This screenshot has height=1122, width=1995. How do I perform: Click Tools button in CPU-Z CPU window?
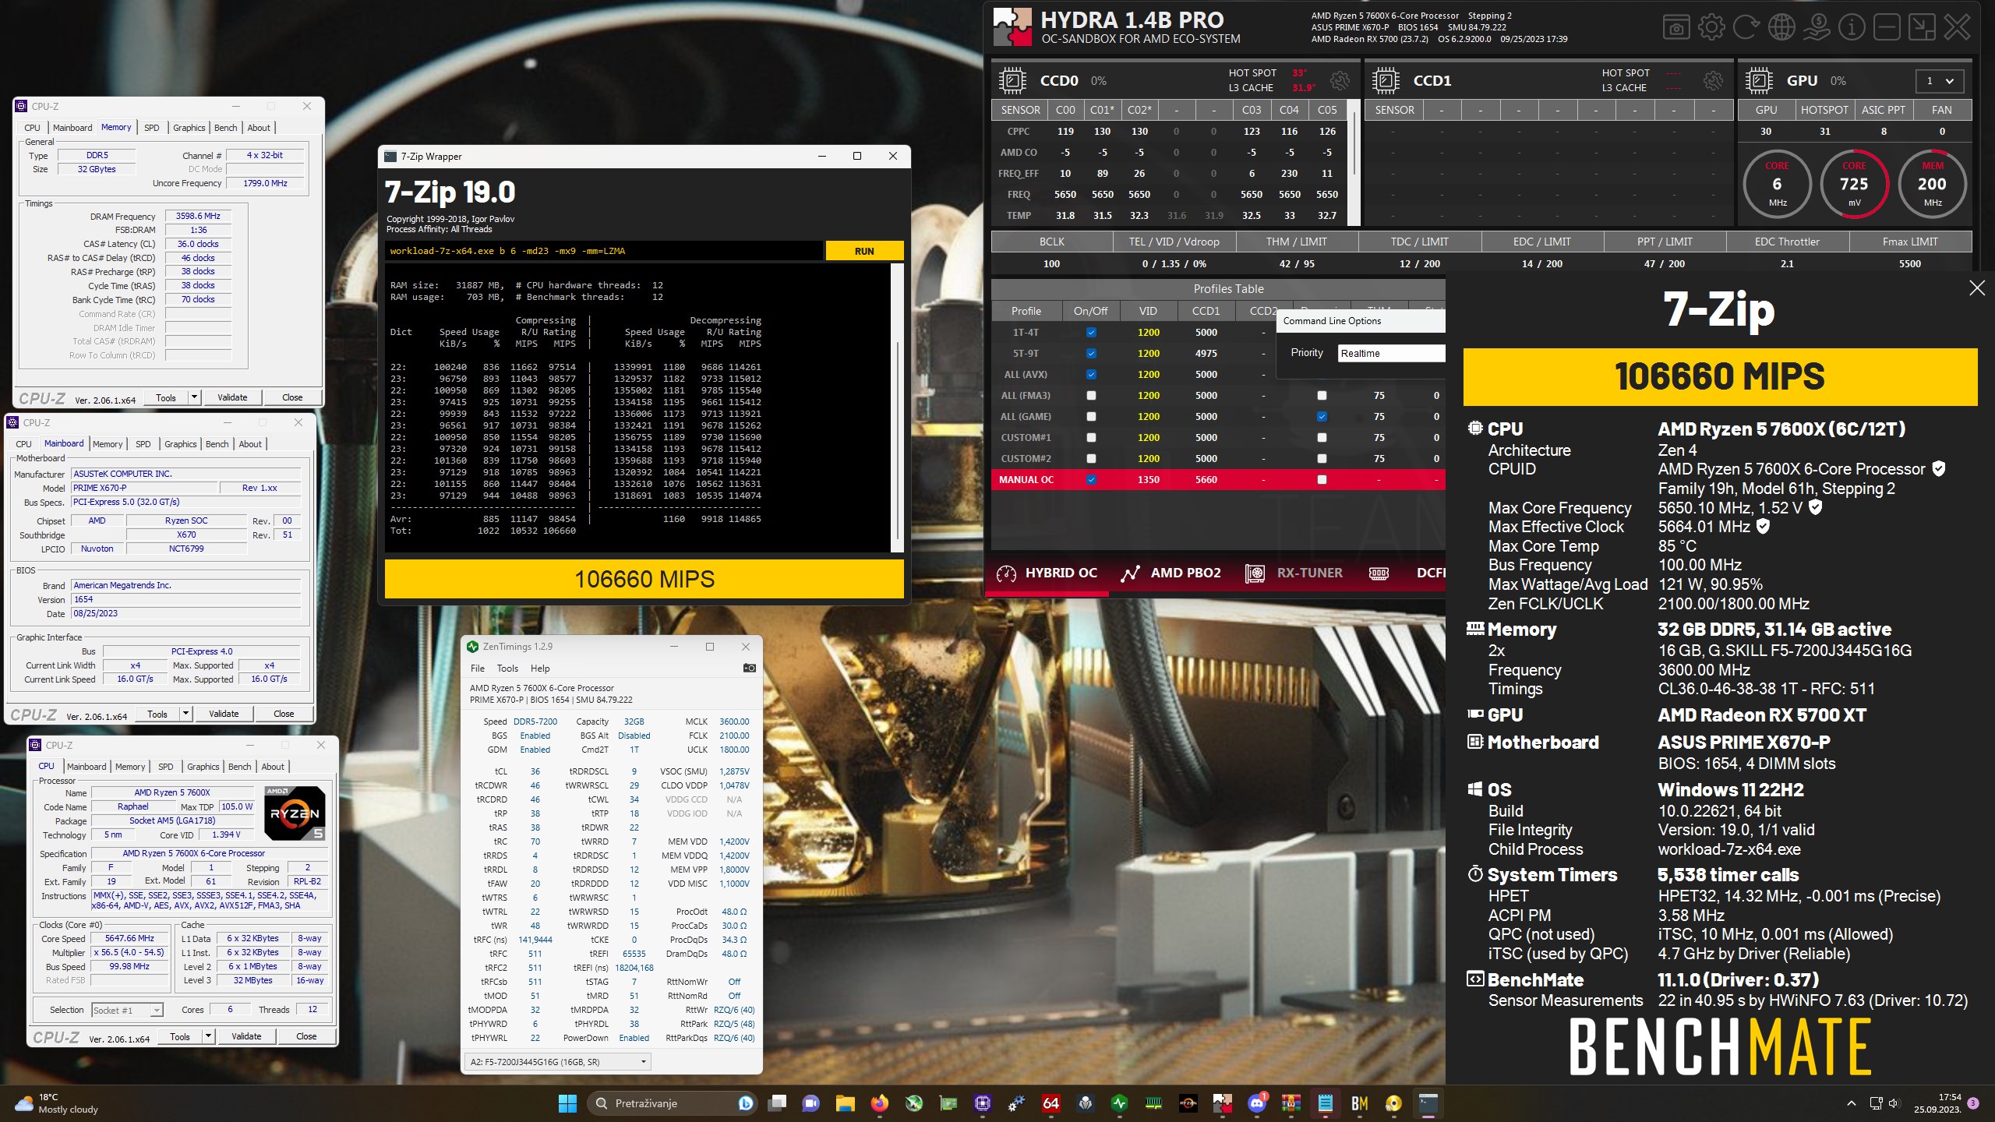pos(180,1036)
